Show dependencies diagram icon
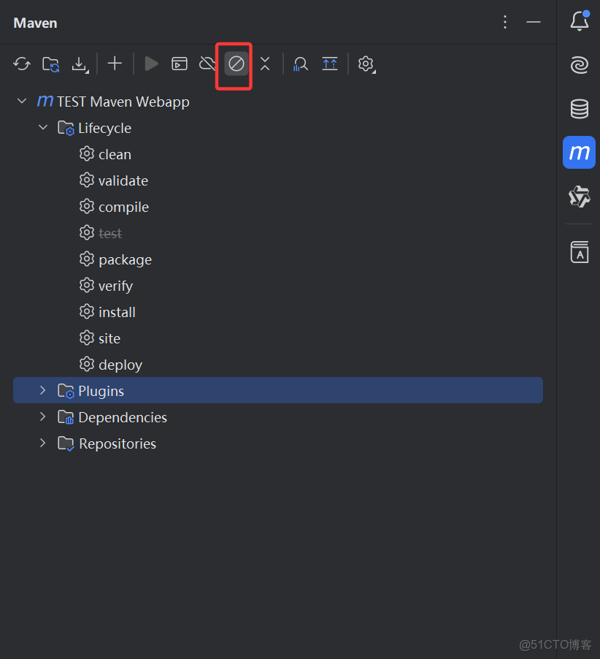This screenshot has height=659, width=600. click(x=330, y=64)
